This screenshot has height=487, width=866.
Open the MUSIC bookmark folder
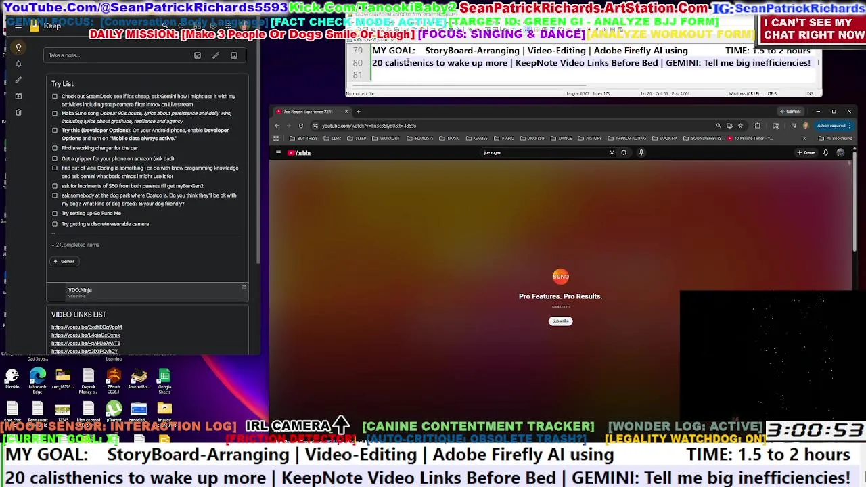click(x=450, y=139)
